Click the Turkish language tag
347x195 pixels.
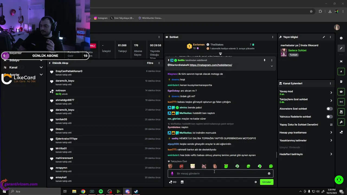[x=293, y=55]
